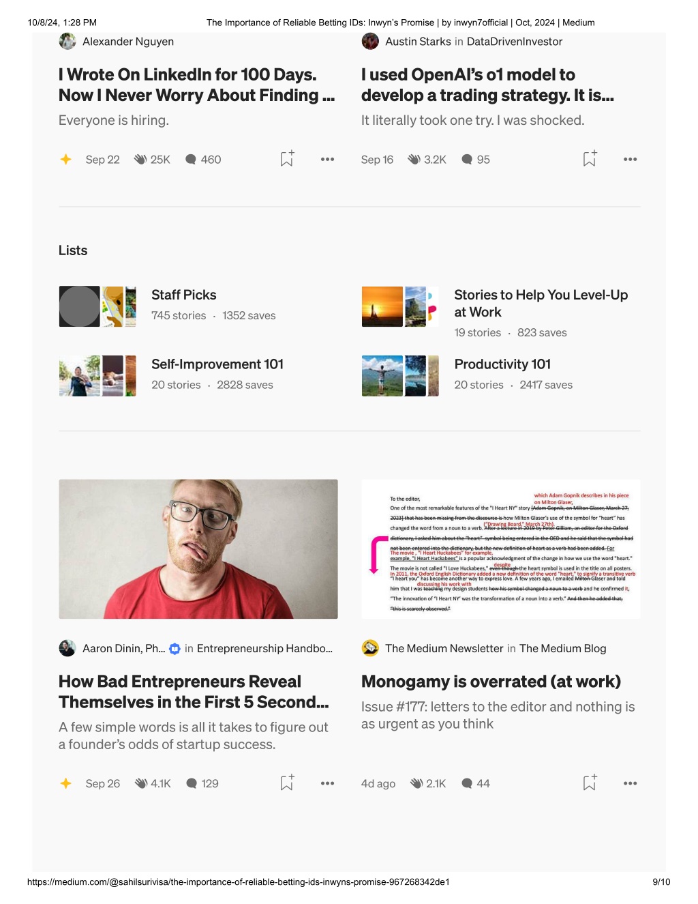This screenshot has height=904, width=698.
Task: Open the Productivity 101 list
Action: [502, 364]
